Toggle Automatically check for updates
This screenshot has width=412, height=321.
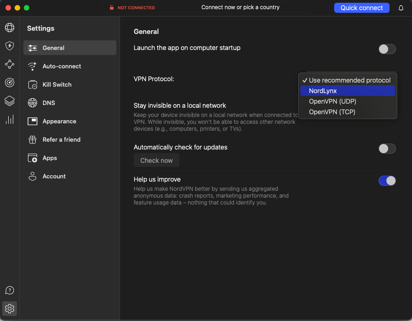click(387, 149)
